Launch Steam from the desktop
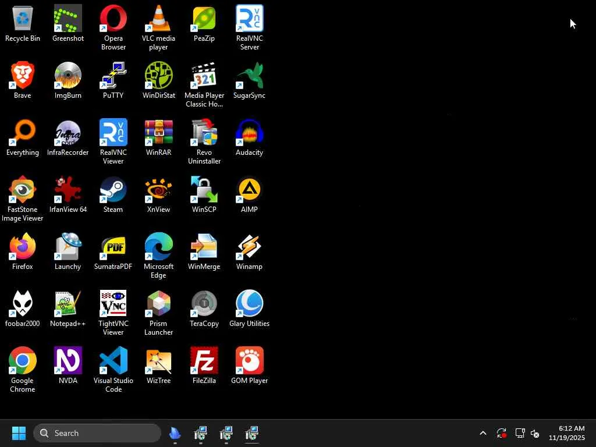 pos(113,194)
